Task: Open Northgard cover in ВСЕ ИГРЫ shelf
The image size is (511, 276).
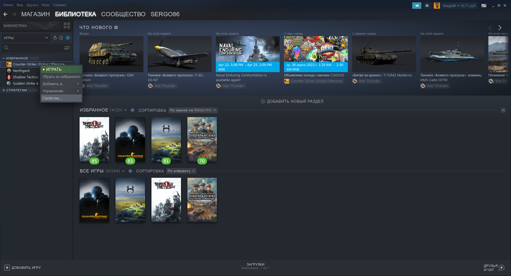Action: (x=130, y=200)
